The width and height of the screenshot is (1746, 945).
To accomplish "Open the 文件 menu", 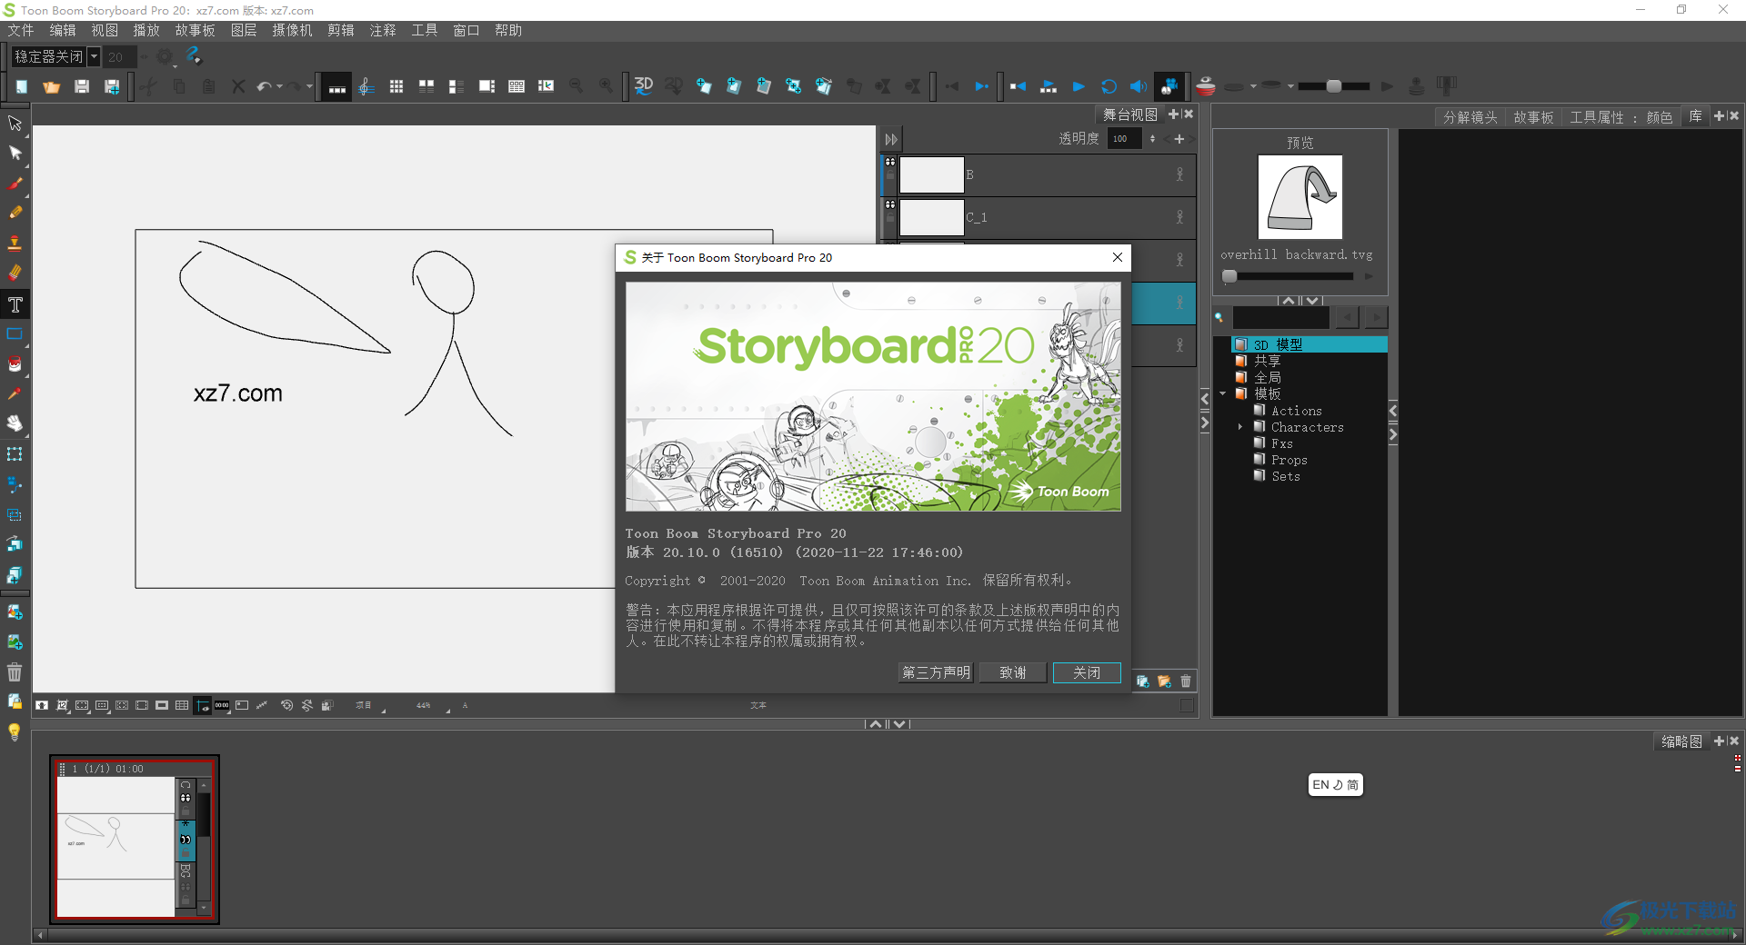I will pos(21,31).
